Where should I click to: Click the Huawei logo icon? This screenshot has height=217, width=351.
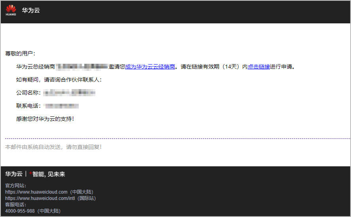[11, 10]
